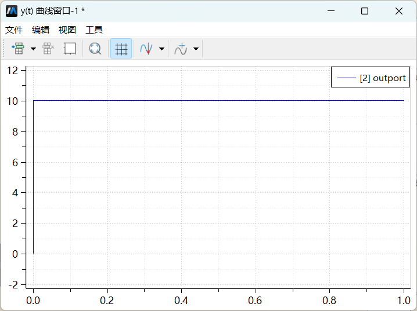The height and width of the screenshot is (311, 417).
Task: Click the zoom to fit magnifier icon
Action: pyautogui.click(x=95, y=49)
